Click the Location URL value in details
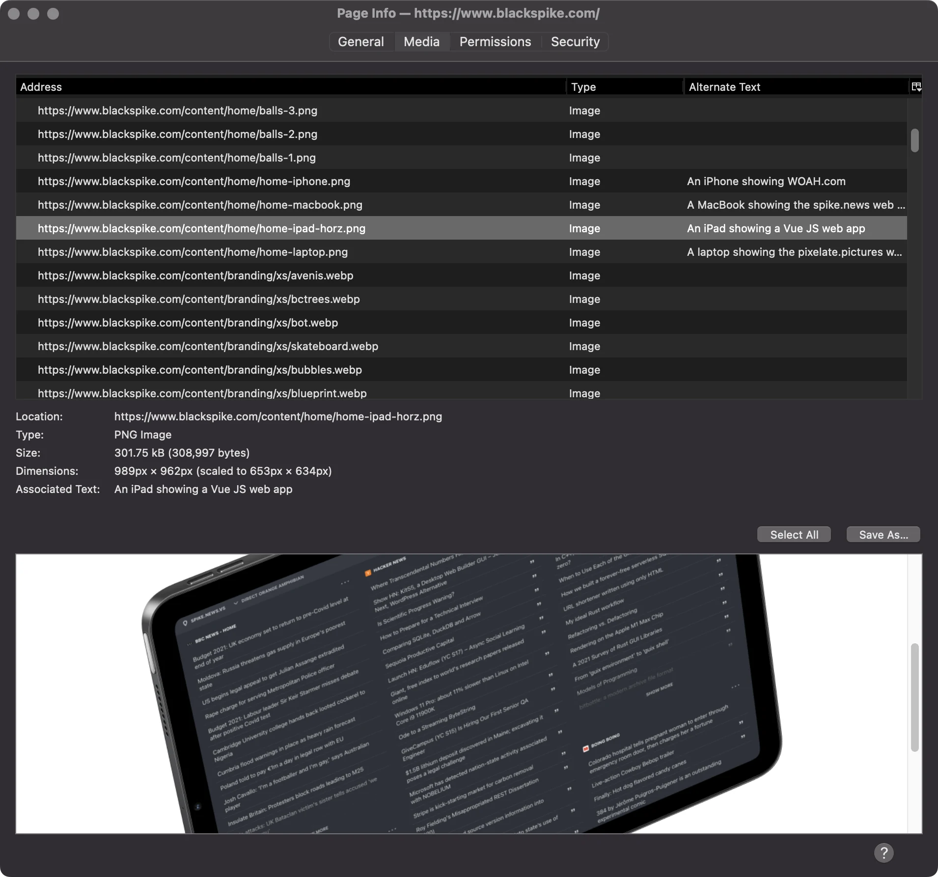Image resolution: width=938 pixels, height=877 pixels. 278,416
